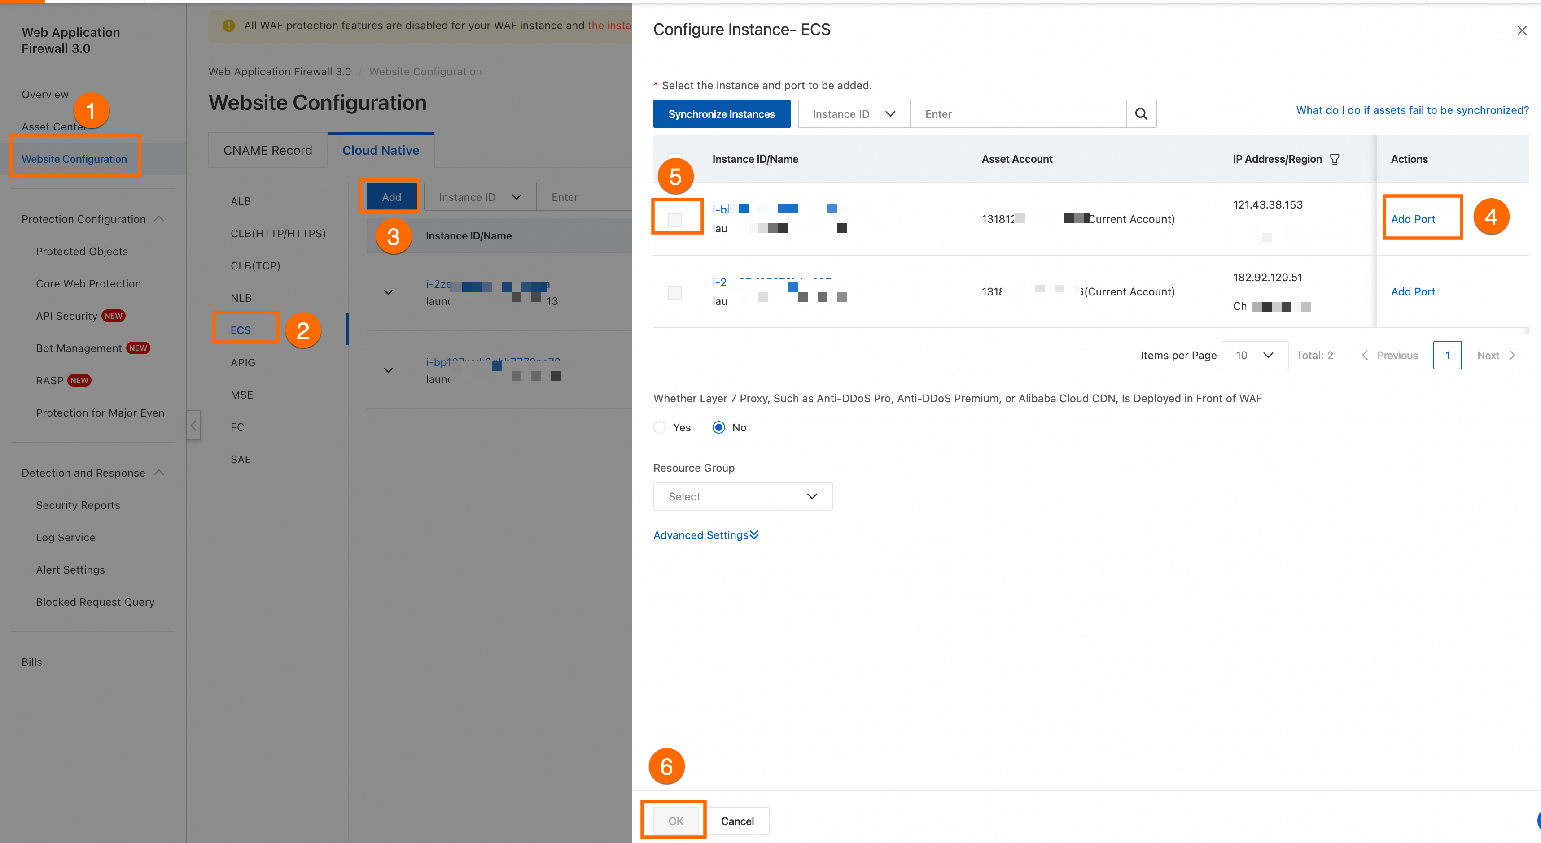This screenshot has width=1541, height=843.
Task: Click the search magnifier icon
Action: [1141, 113]
